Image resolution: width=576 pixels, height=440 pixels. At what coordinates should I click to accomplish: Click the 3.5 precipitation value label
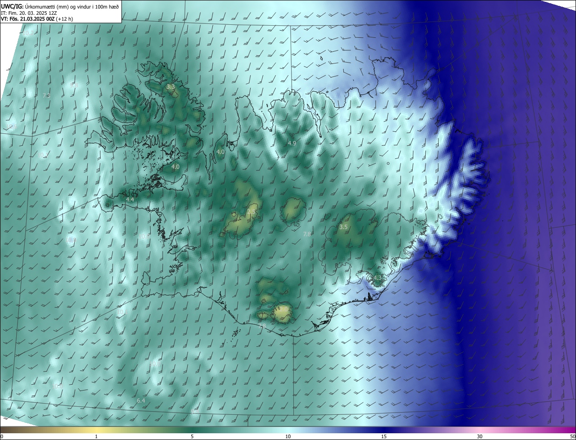point(343,227)
